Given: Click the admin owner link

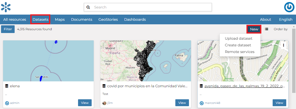Looking at the screenshot, I should 15,103.
